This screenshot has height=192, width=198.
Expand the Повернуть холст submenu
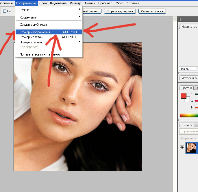pyautogui.click(x=49, y=42)
